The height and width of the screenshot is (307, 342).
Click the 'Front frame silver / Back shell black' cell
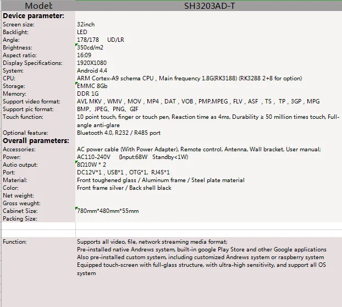pyautogui.click(x=124, y=188)
